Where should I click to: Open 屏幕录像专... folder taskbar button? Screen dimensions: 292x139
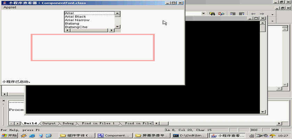point(152,136)
